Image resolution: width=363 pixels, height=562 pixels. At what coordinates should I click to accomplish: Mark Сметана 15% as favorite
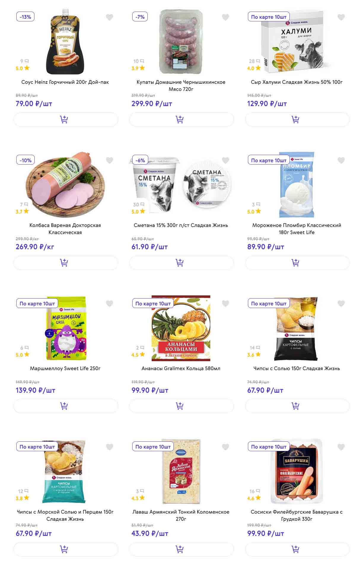[x=225, y=160]
